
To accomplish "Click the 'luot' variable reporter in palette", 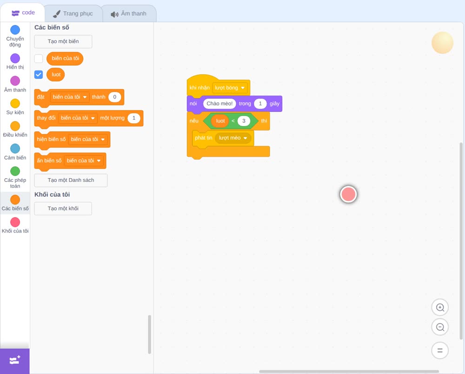I will pyautogui.click(x=56, y=75).
